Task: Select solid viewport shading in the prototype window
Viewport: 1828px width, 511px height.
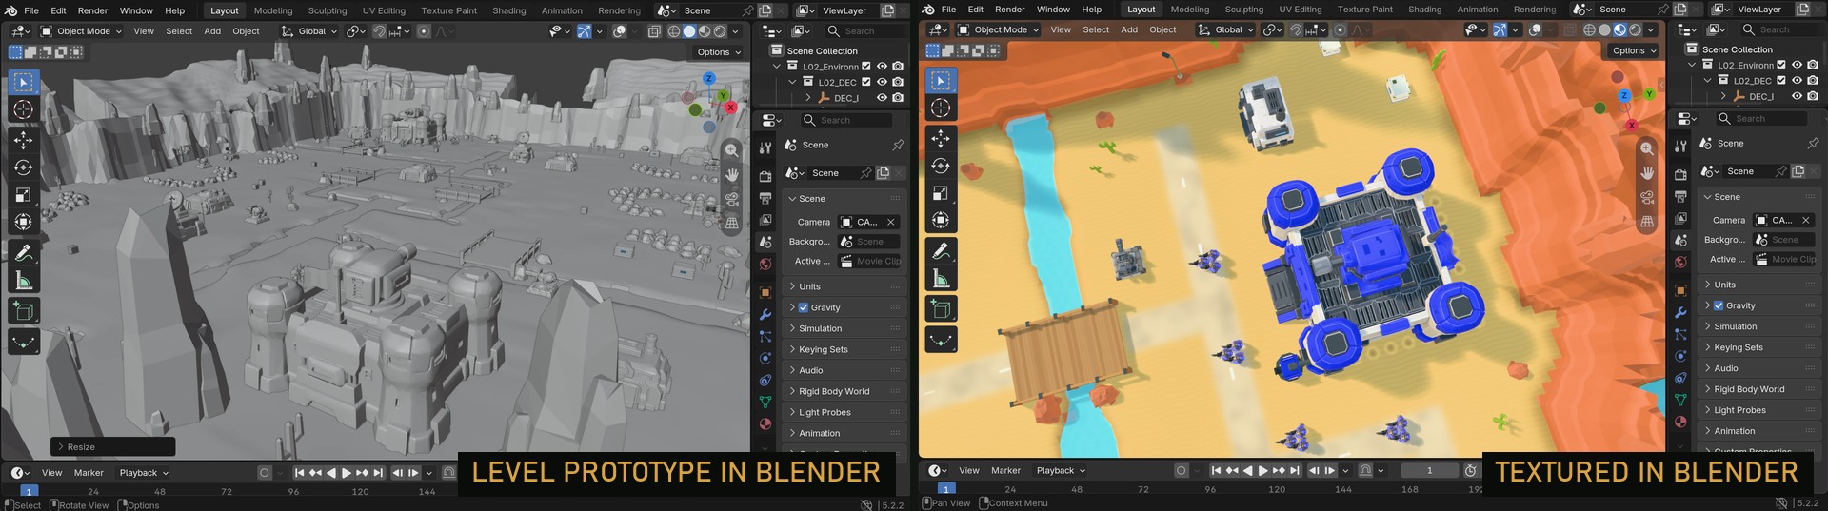Action: click(689, 31)
